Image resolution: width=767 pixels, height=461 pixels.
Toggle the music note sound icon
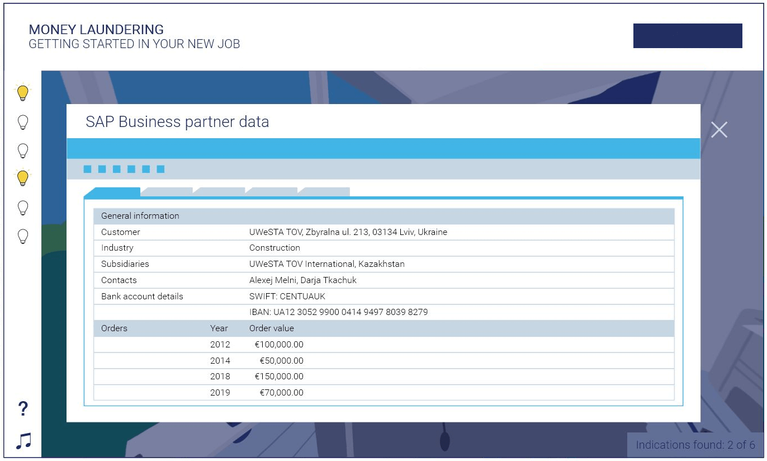point(23,441)
